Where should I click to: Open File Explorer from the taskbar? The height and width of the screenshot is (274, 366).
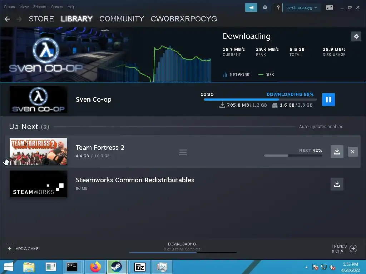[x=29, y=267]
